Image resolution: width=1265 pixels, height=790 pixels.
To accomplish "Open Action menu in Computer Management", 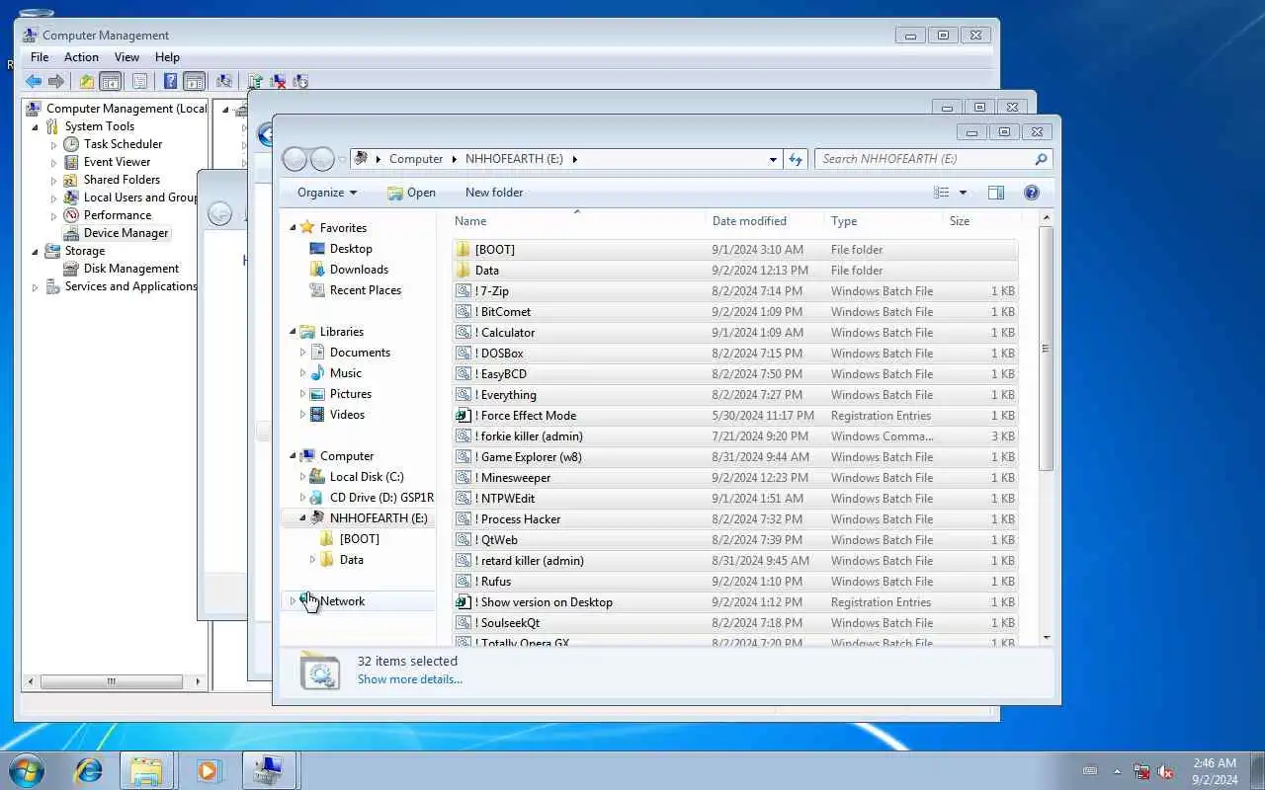I will tap(81, 57).
